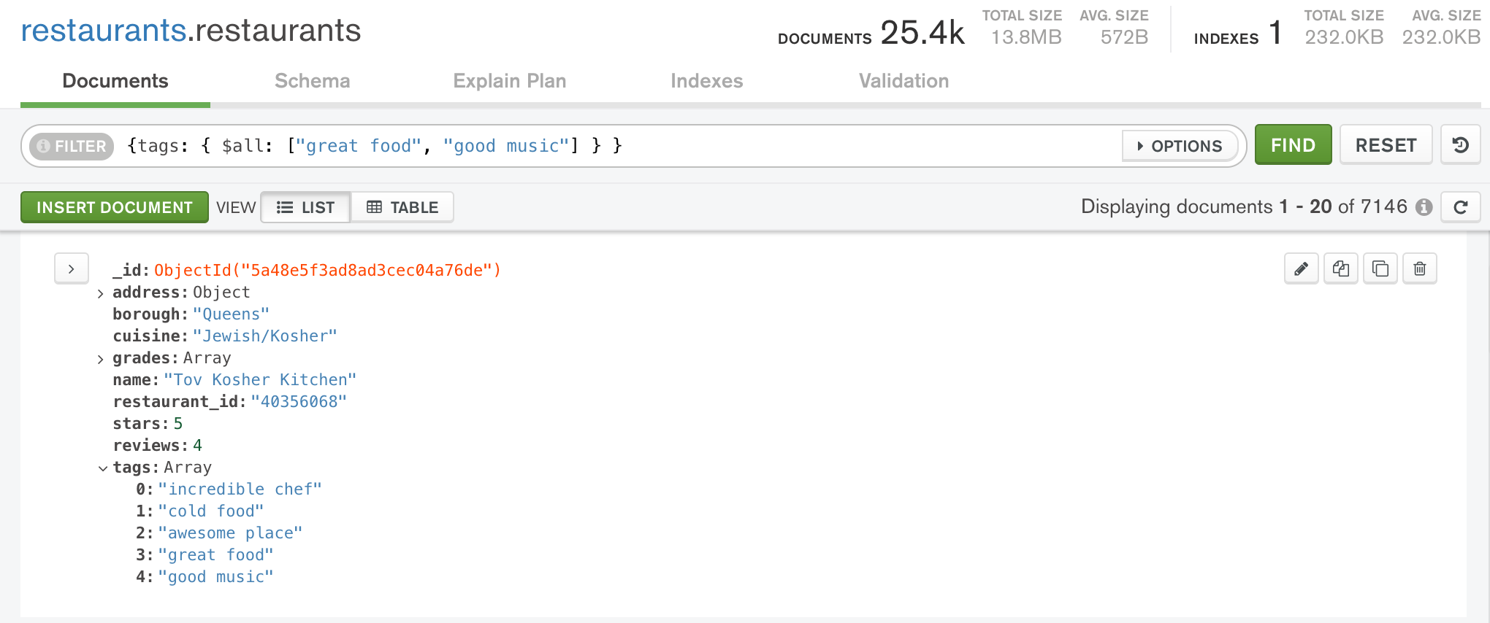Select tag 4 "good music"

point(215,577)
